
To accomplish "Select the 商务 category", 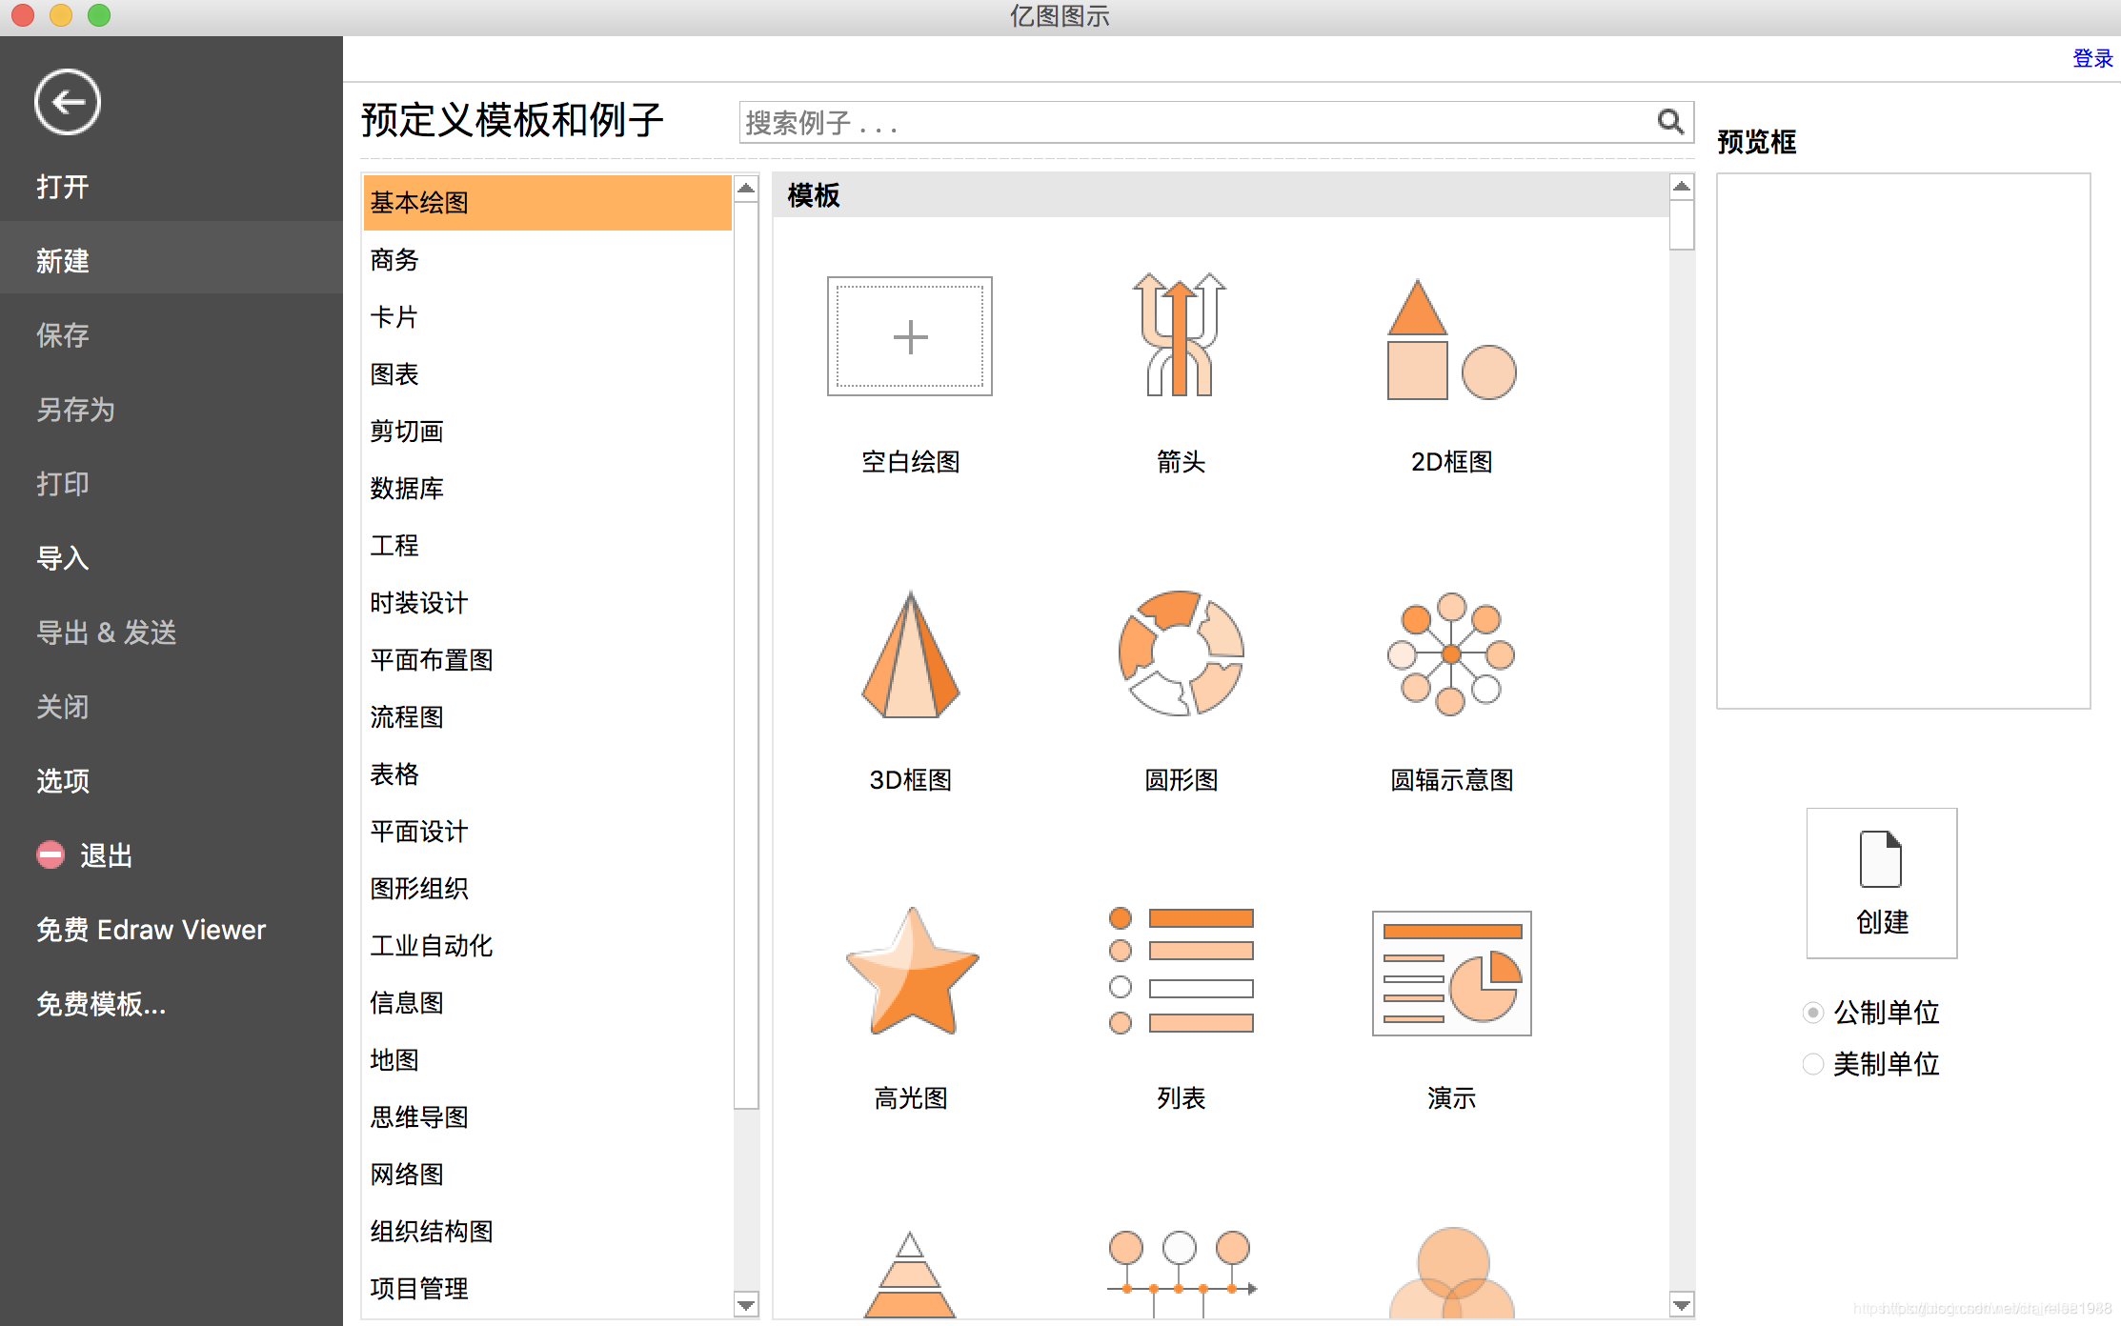I will click(x=547, y=259).
